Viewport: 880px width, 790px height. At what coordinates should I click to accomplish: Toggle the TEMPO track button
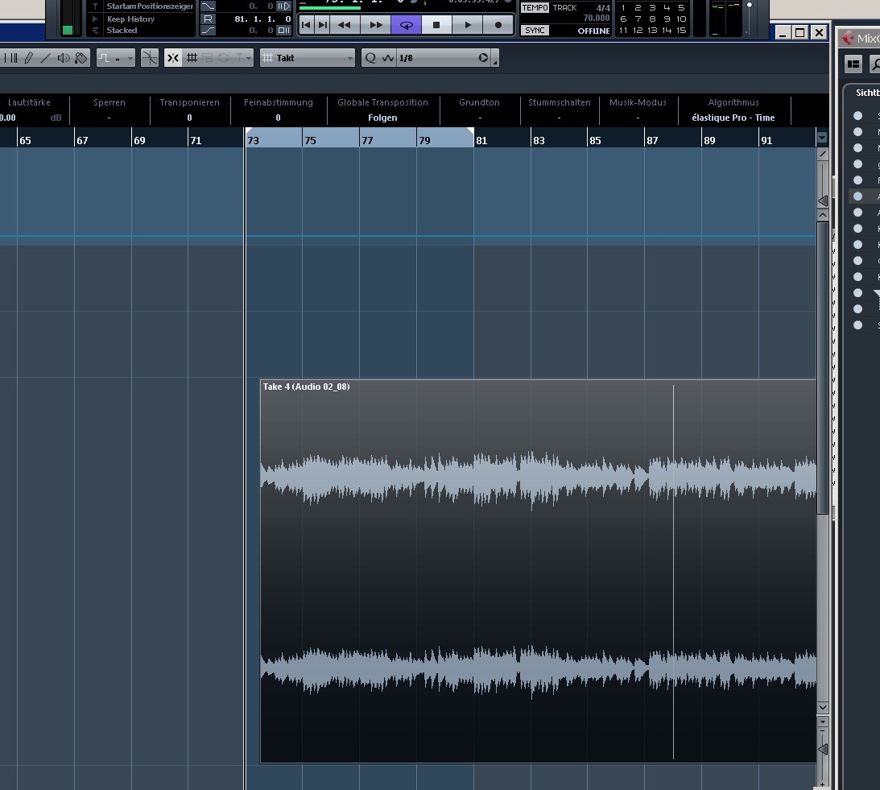(535, 8)
